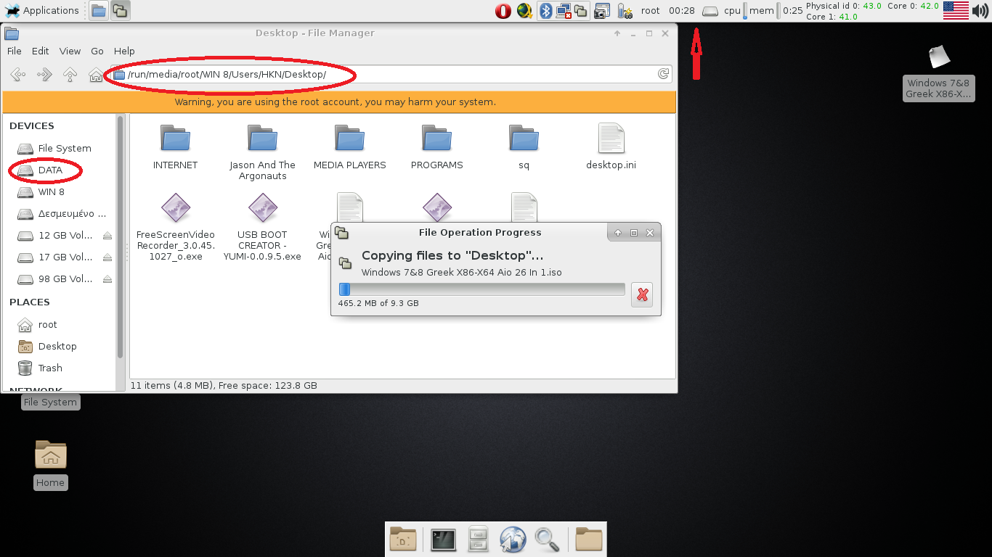Screen dimensions: 992x557
Task: Click the forward navigation arrow
Action: tap(44, 74)
